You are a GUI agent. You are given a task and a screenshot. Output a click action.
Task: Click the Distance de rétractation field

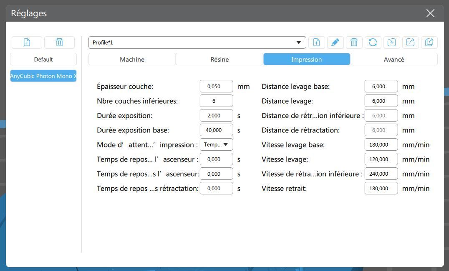point(381,130)
